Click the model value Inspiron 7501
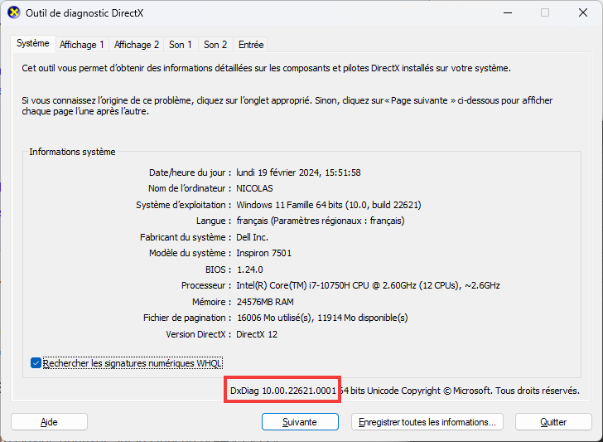The width and height of the screenshot is (603, 442). coord(263,253)
